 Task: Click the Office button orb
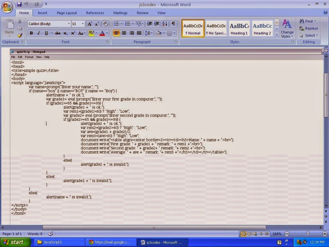coord(7,7)
